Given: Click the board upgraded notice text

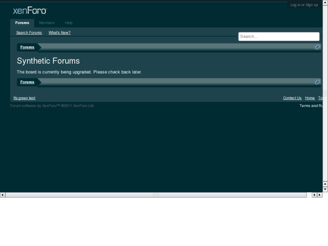Looking at the screenshot, I should tap(79, 72).
